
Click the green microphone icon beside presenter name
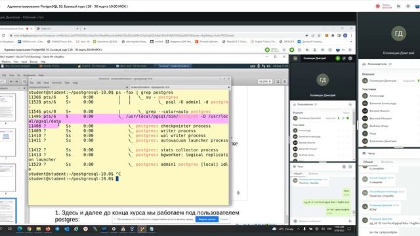tap(338, 58)
